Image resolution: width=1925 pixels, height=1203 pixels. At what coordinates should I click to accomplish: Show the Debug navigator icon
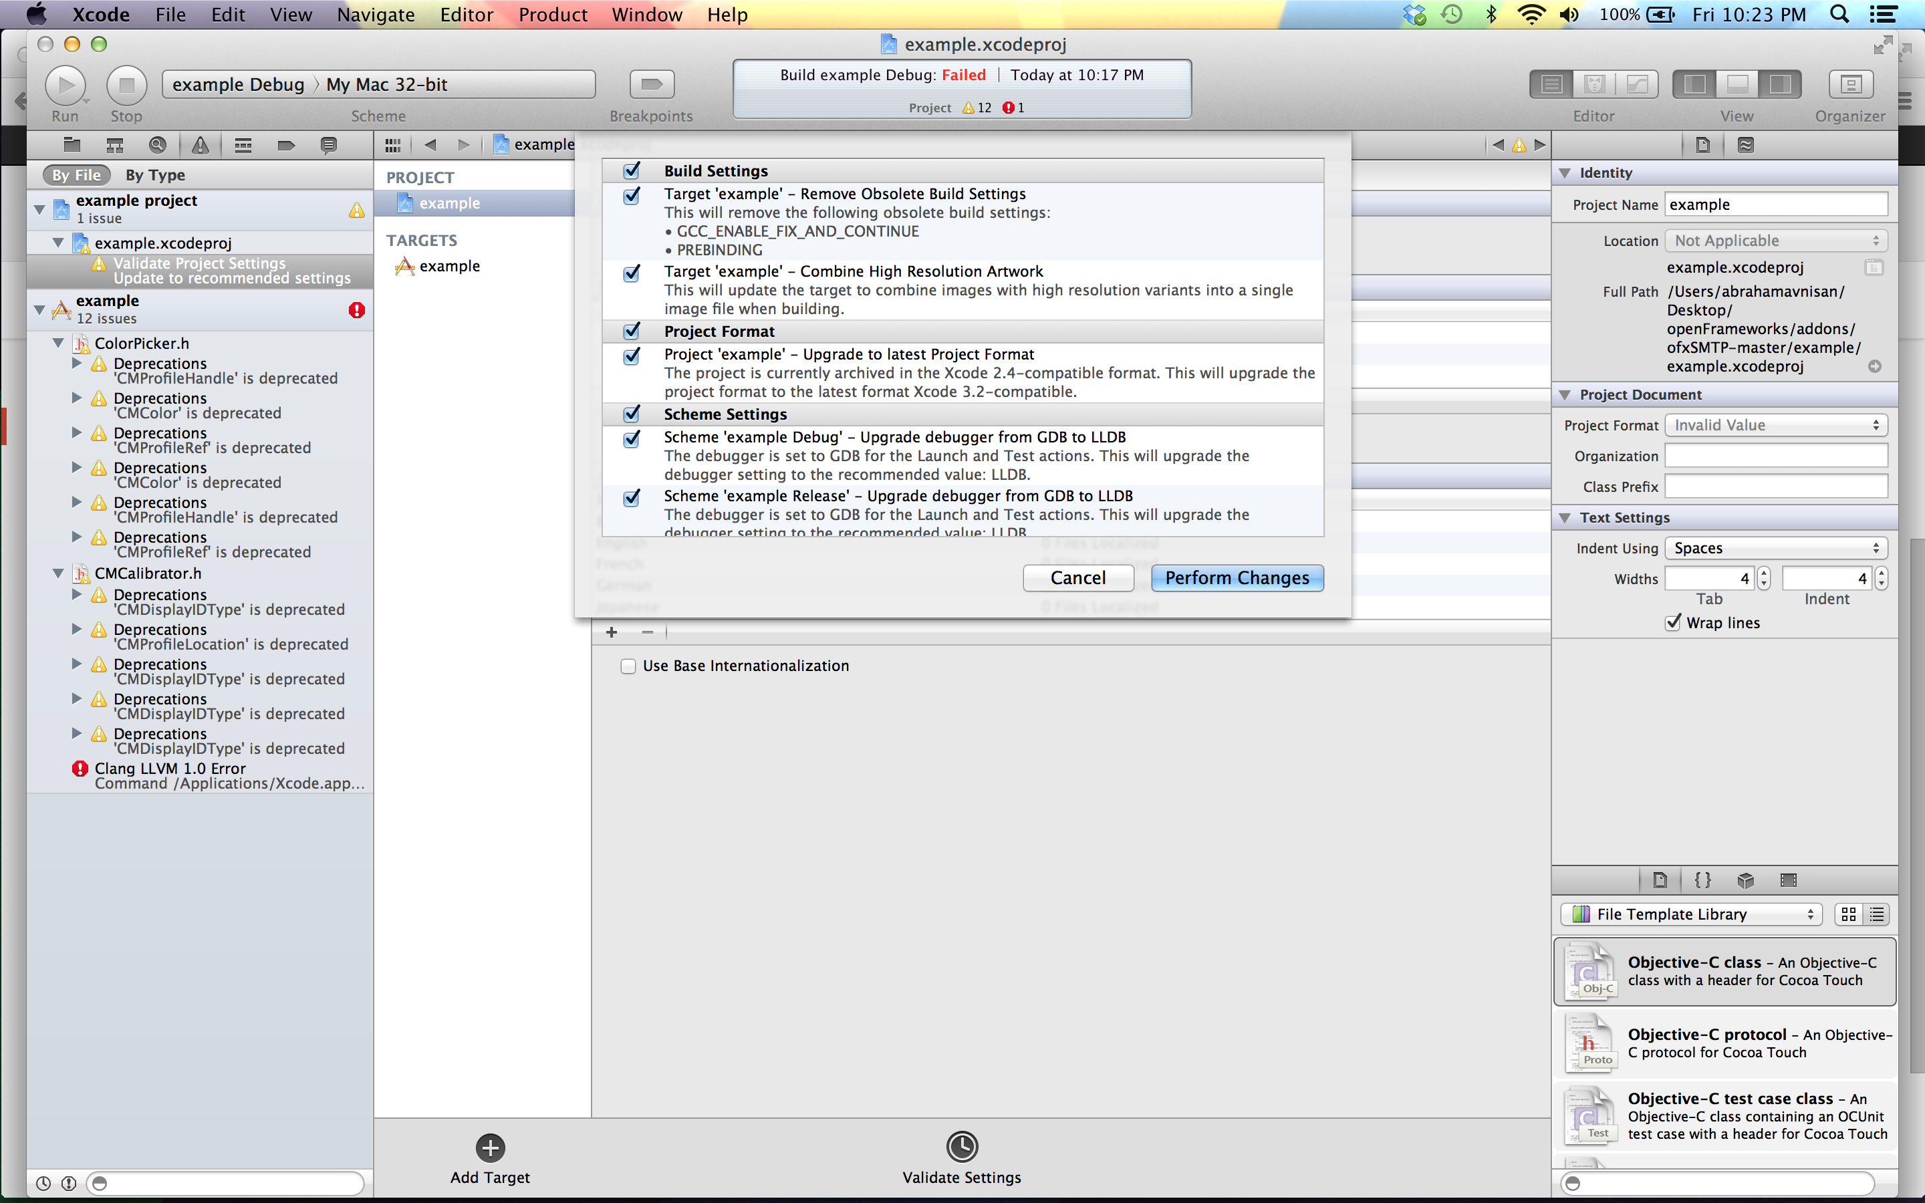[243, 145]
